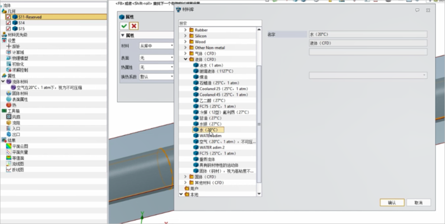
Task: Toggle the S11-Reserved checkbox
Action: coord(8,17)
